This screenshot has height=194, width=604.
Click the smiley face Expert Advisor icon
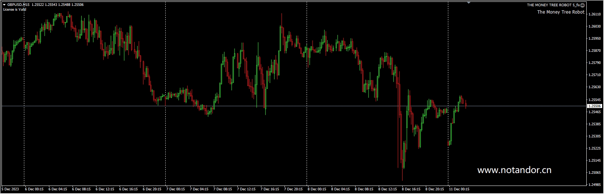tap(583, 5)
